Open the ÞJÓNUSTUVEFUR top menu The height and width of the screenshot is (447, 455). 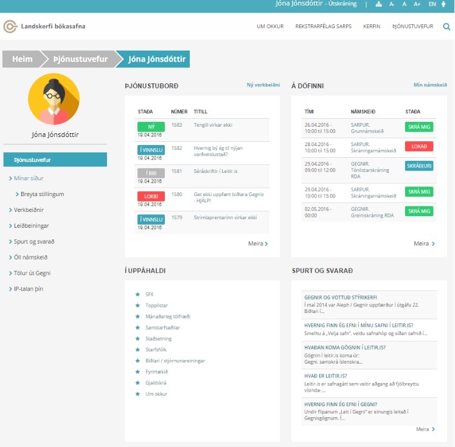tap(412, 26)
